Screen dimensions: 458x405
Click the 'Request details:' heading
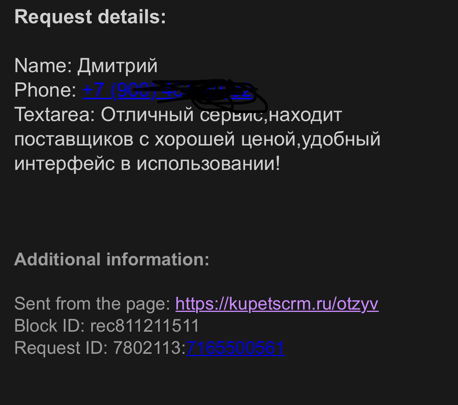tap(90, 17)
